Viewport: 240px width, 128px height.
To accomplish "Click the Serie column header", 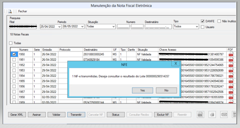I will pos(37,50).
